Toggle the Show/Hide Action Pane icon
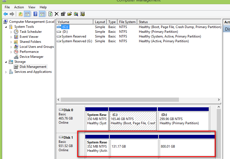This screenshot has width=230, height=159. tap(42, 14)
